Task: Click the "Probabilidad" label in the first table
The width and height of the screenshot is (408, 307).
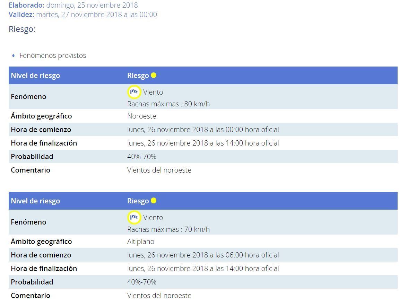Action: [32, 157]
